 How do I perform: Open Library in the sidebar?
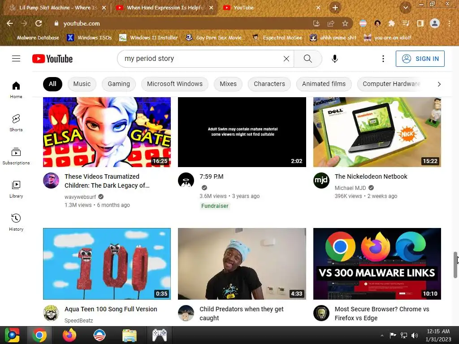(16, 189)
